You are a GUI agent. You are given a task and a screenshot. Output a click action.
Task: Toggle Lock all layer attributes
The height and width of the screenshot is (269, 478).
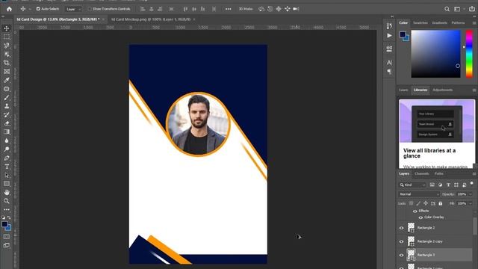440,203
